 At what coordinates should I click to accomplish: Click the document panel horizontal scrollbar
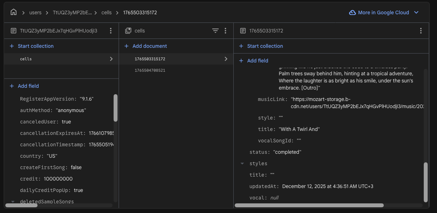tap(309, 205)
